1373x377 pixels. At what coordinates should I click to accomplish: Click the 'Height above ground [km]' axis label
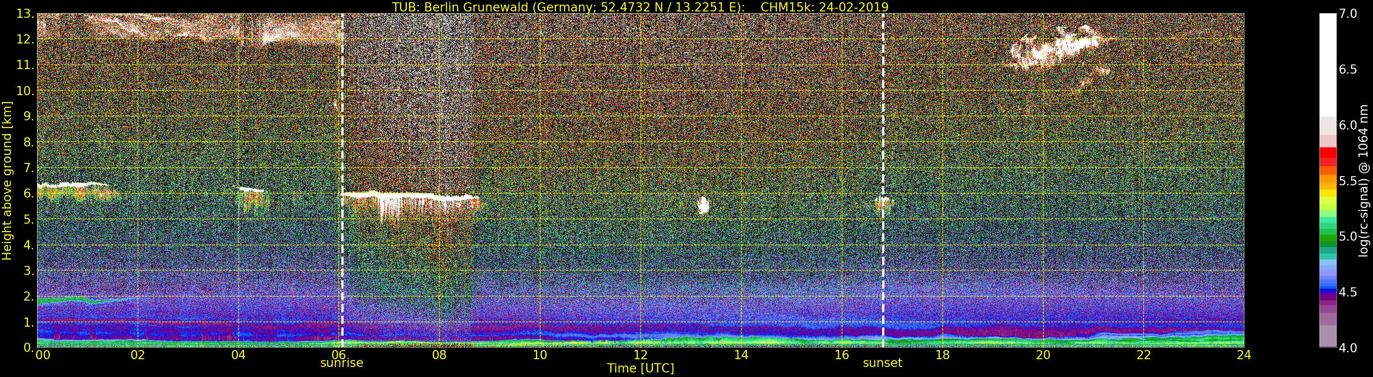pyautogui.click(x=7, y=180)
